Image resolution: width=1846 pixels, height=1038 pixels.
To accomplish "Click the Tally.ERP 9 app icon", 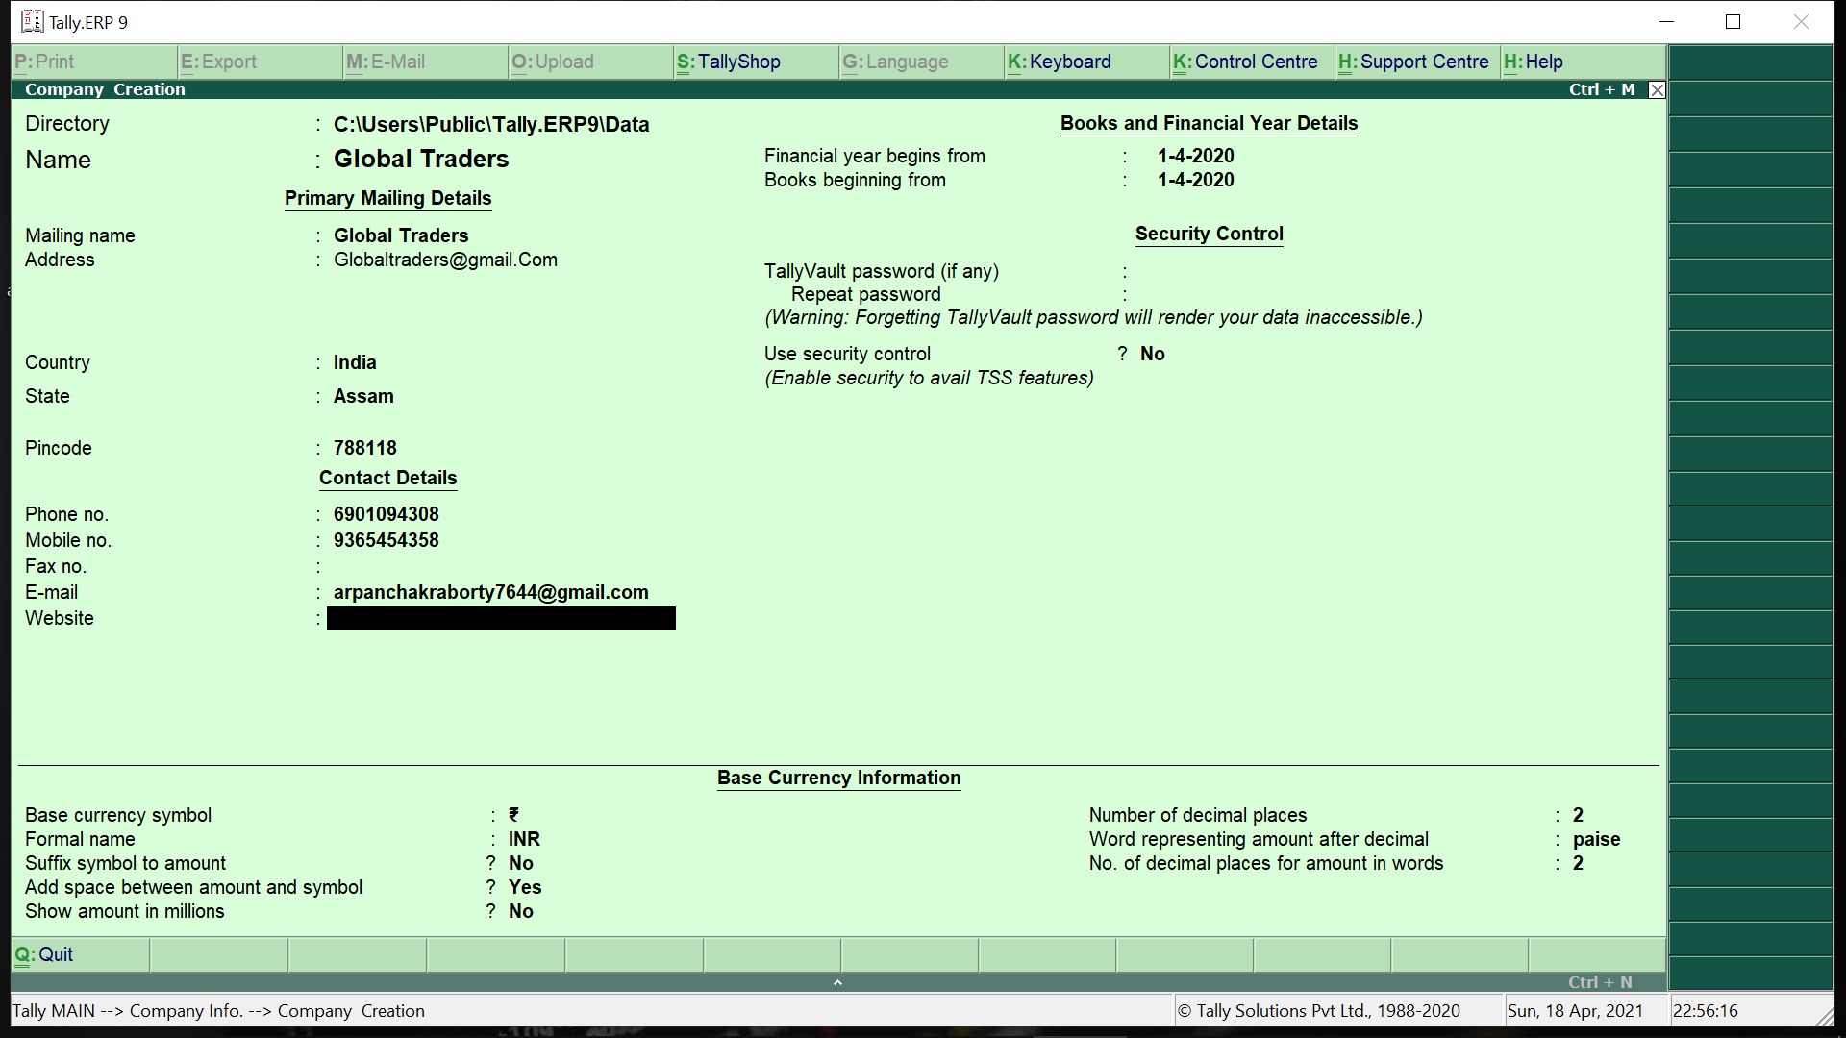I will (x=33, y=21).
